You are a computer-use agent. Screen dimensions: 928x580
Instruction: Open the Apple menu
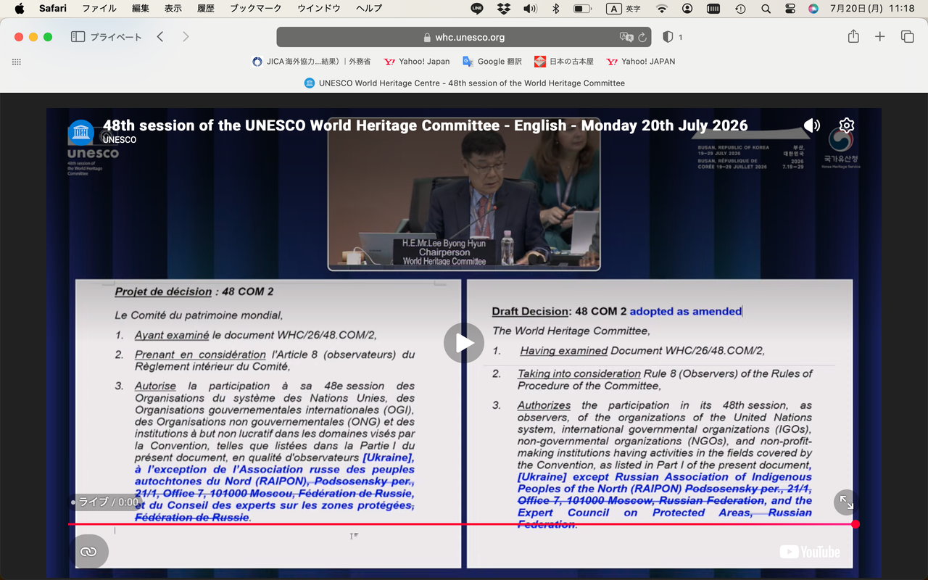click(x=20, y=9)
